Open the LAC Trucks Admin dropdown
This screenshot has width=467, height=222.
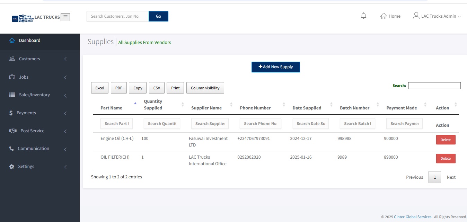pyautogui.click(x=437, y=16)
